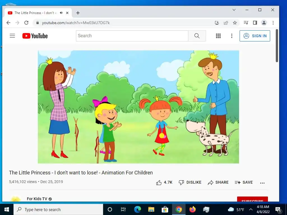Open File Explorer from taskbar
The width and height of the screenshot is (287, 215).
[151, 209]
